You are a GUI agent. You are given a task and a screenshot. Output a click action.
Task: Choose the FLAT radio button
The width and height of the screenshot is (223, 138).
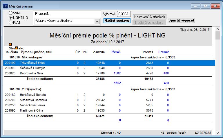point(10,22)
